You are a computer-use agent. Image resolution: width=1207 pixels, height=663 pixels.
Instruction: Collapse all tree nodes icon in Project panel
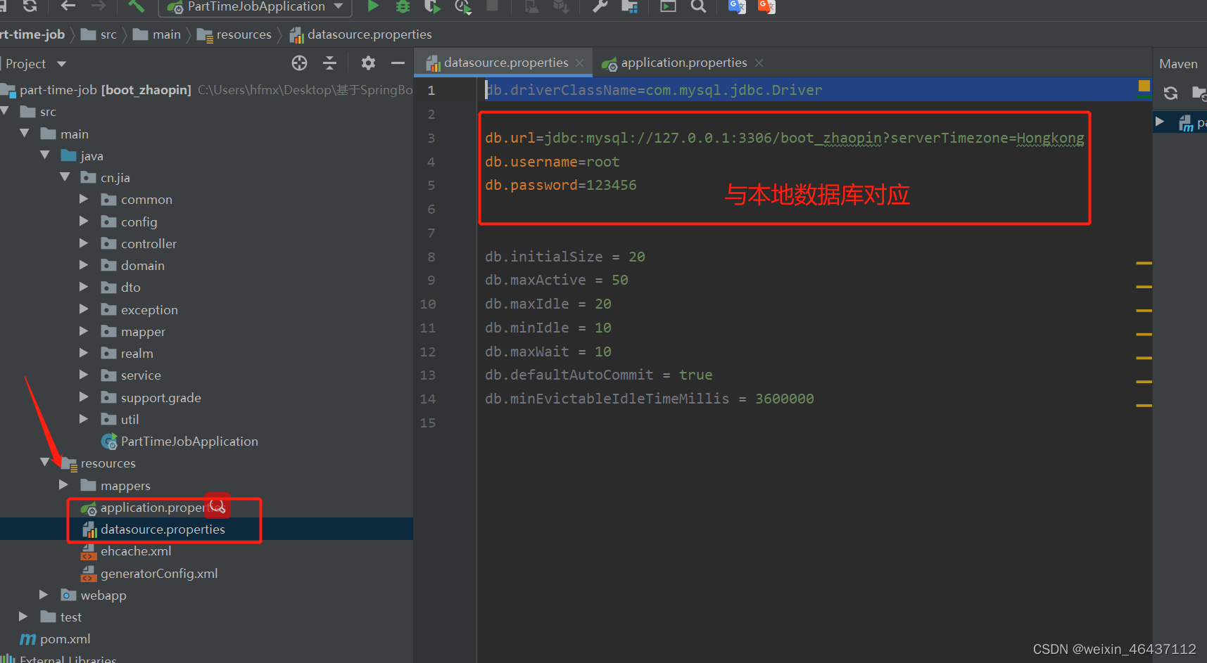coord(329,63)
